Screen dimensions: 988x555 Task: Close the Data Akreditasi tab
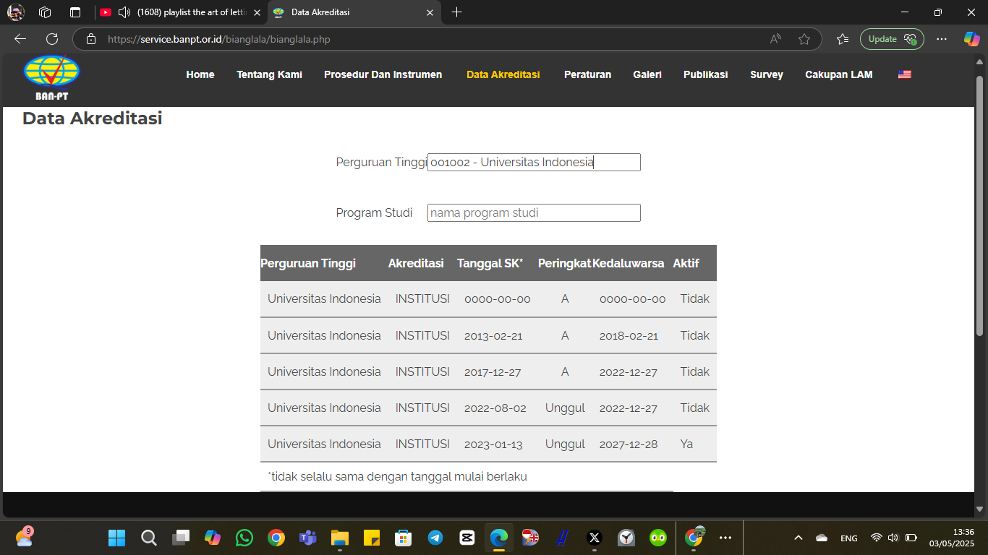pos(430,12)
